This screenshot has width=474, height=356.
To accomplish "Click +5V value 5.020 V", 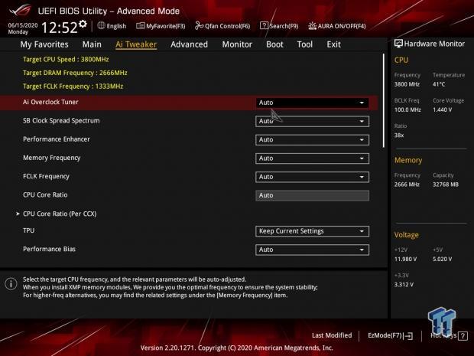I will pyautogui.click(x=442, y=259).
